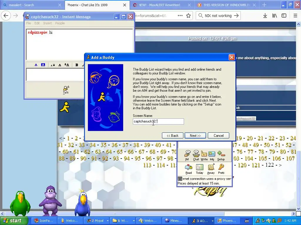Open Chat from the AIM Buddy List panel
Viewport: 301px width, 225px height.
point(196,155)
